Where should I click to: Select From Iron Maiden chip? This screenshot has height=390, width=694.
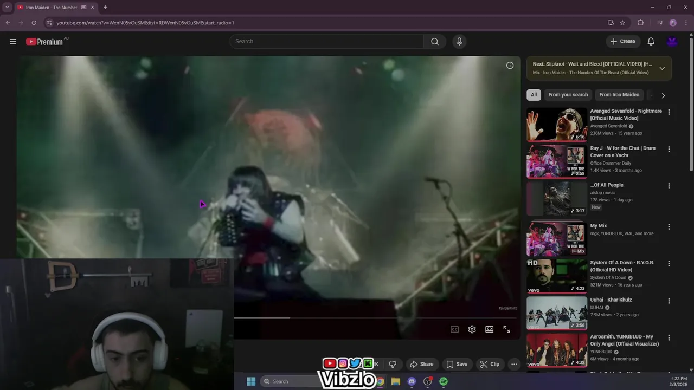point(619,95)
